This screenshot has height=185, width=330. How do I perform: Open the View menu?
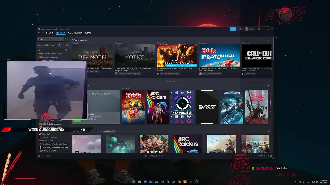point(49,29)
